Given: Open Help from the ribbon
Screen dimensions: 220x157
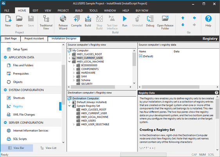Looking at the screenshot, I should click(208, 21).
